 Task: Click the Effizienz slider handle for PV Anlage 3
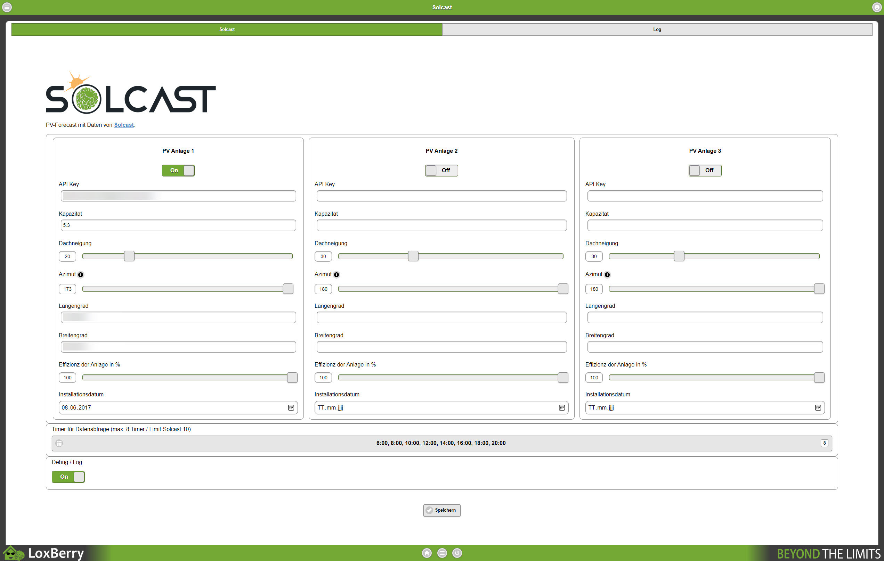pyautogui.click(x=819, y=378)
